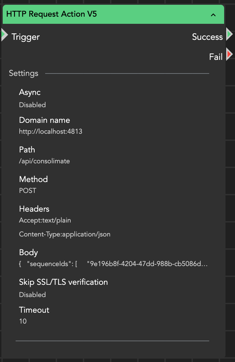The image size is (235, 362).
Task: Click the Path value /api/consolimate
Action: tap(44, 161)
